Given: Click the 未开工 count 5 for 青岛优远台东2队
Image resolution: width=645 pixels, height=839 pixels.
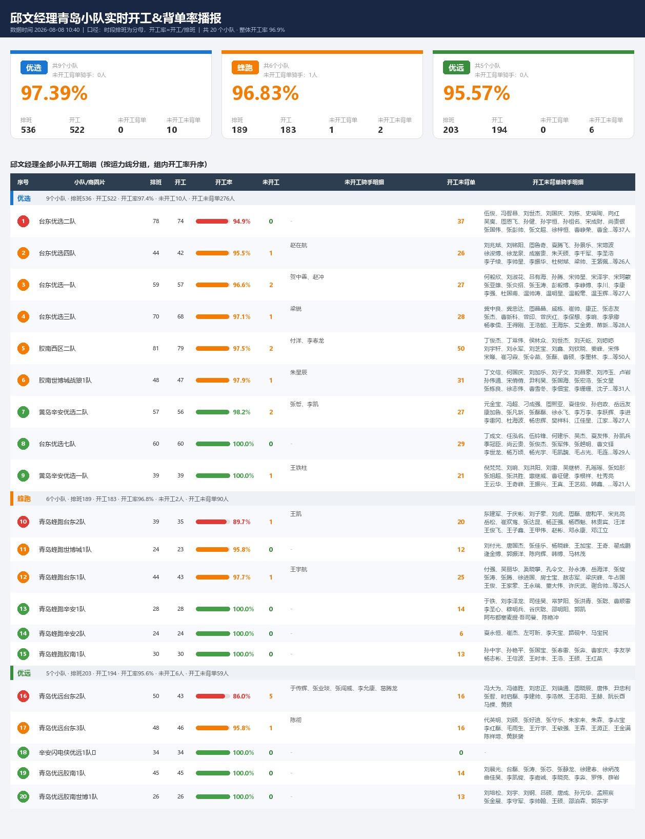Looking at the screenshot, I should pos(271,696).
